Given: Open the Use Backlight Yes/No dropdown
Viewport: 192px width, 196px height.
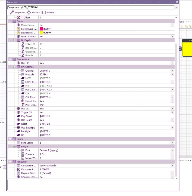Looking at the screenshot, I should [172, 128].
